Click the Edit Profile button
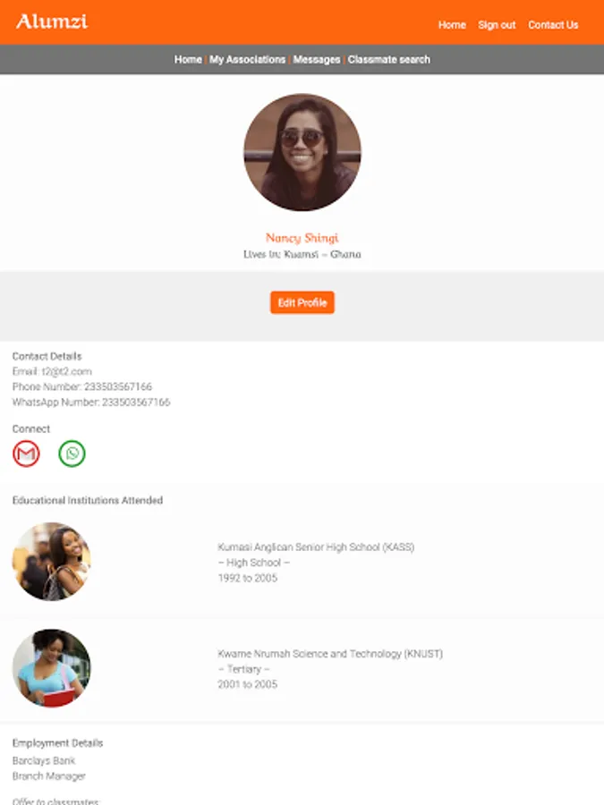Image resolution: width=604 pixels, height=805 pixels. pyautogui.click(x=302, y=302)
